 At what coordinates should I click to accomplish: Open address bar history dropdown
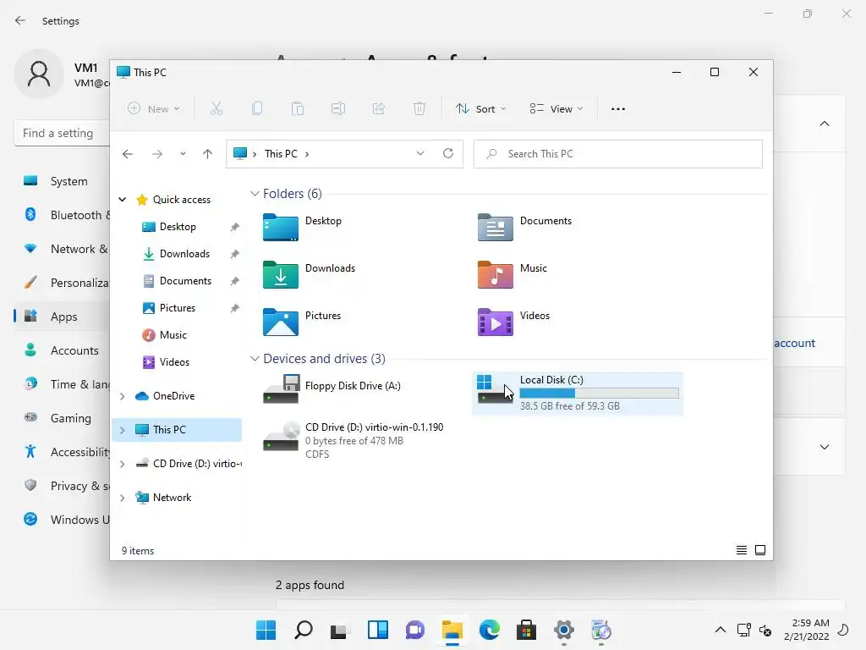pos(420,153)
